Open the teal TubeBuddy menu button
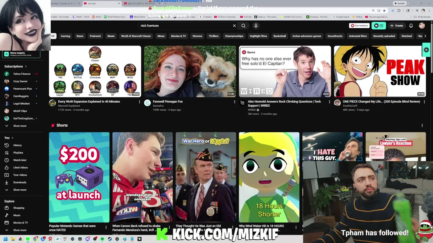 (x=379, y=26)
